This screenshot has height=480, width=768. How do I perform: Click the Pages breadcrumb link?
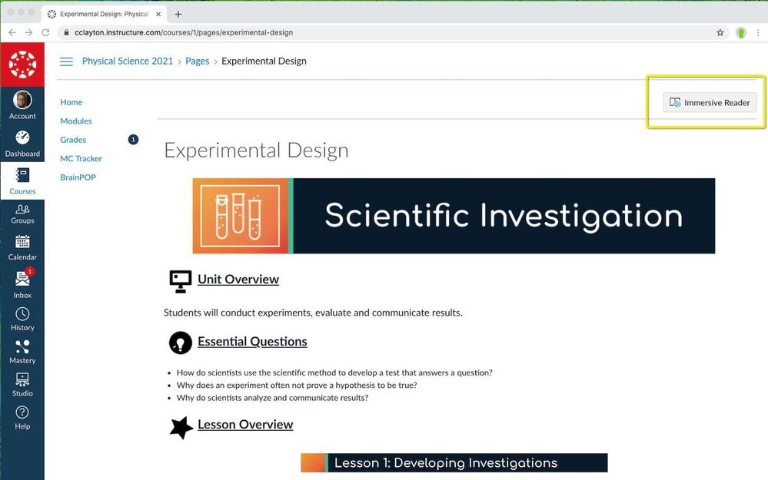pos(197,61)
